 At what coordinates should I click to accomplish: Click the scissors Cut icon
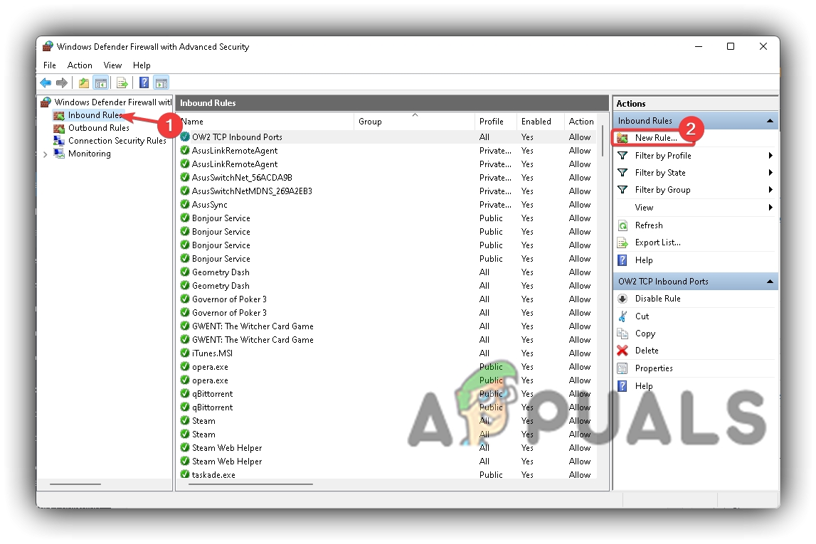tap(622, 316)
